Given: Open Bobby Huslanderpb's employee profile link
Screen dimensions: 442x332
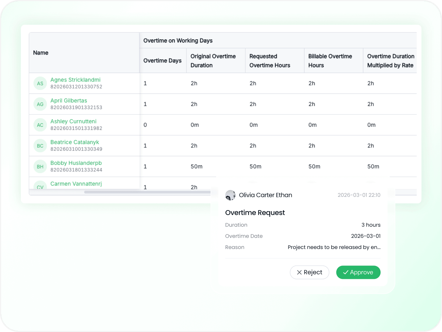Looking at the screenshot, I should click(76, 163).
